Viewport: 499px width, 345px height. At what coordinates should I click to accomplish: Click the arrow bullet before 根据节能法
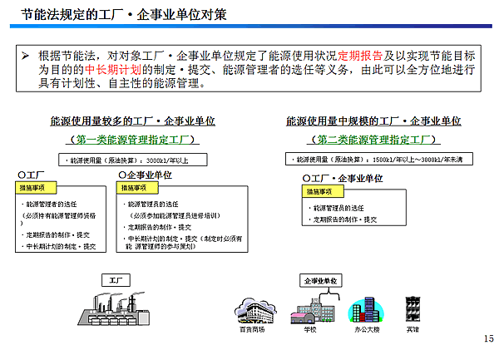click(26, 57)
